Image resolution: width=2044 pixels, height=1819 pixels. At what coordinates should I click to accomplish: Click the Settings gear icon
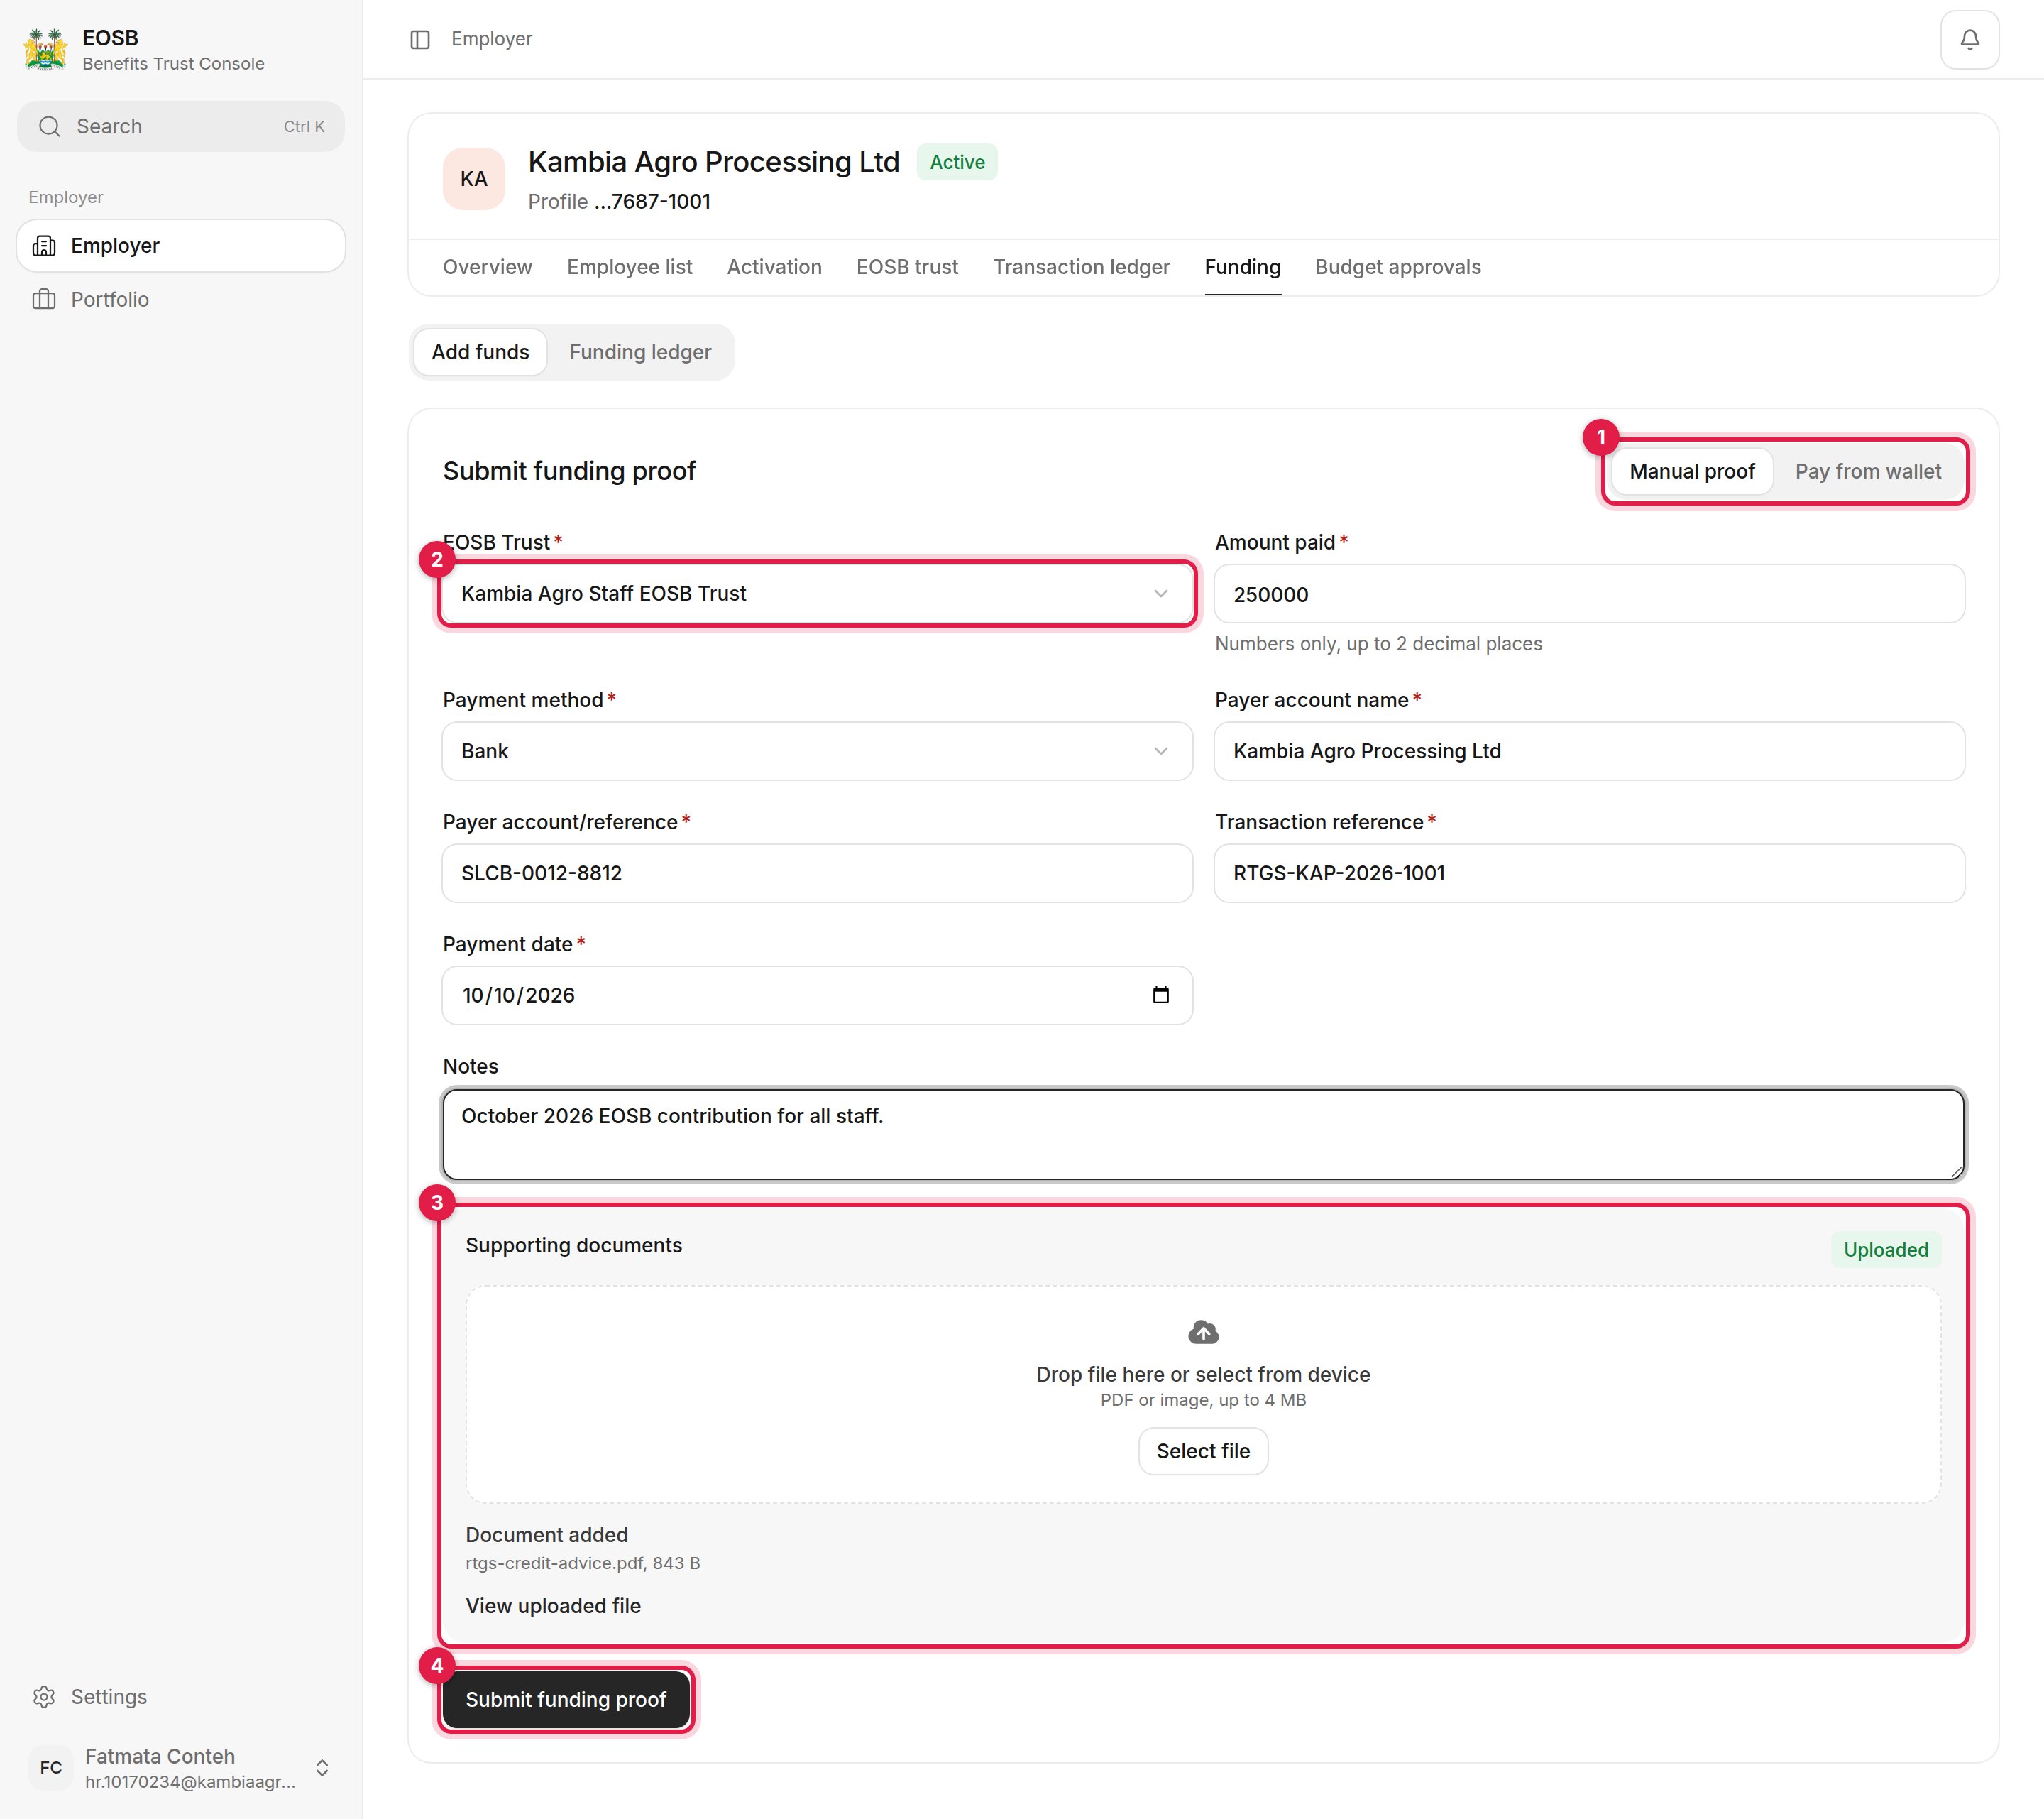[x=44, y=1697]
